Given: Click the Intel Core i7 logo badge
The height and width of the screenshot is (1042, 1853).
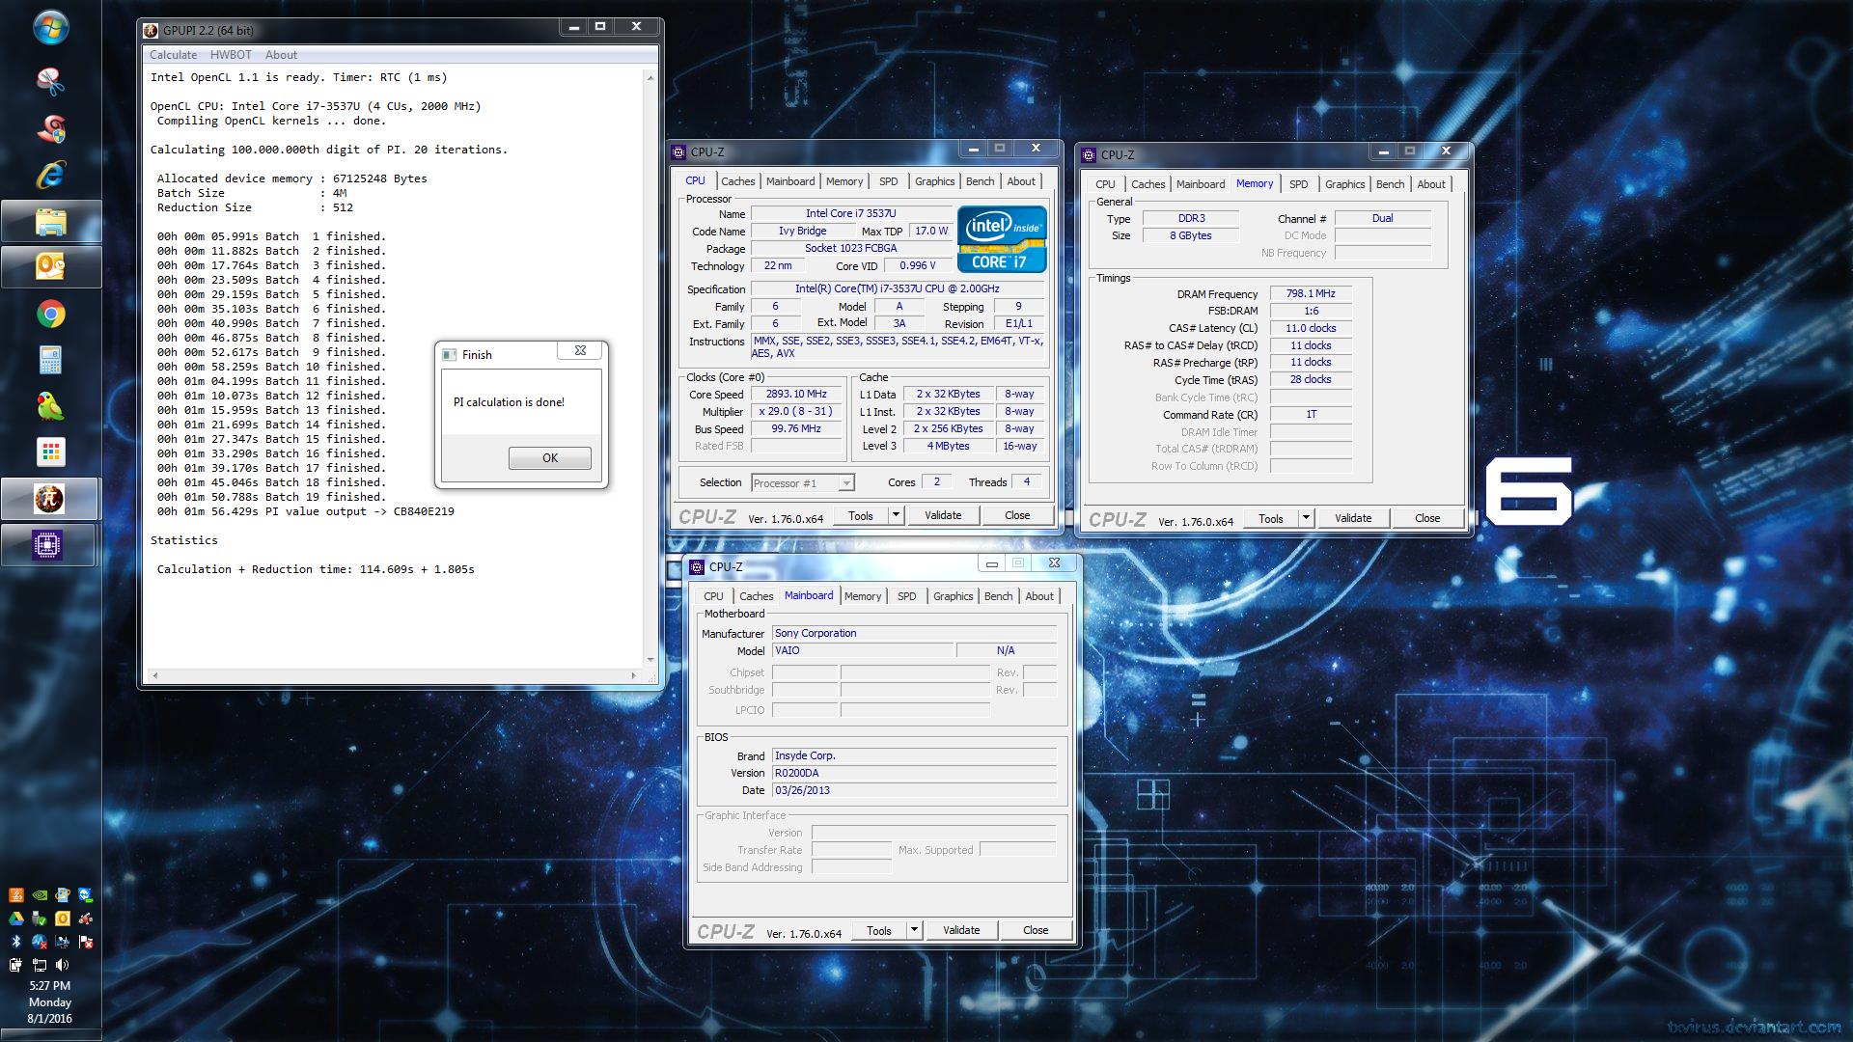Looking at the screenshot, I should coord(1002,238).
